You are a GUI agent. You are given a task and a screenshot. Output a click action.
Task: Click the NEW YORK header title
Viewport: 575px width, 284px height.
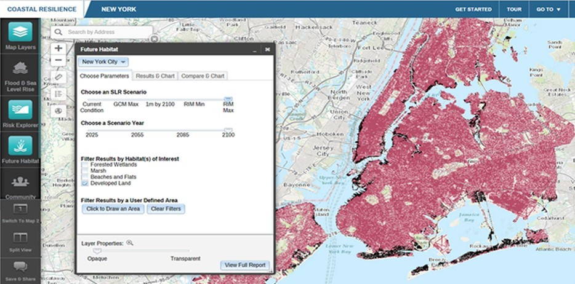(x=118, y=9)
